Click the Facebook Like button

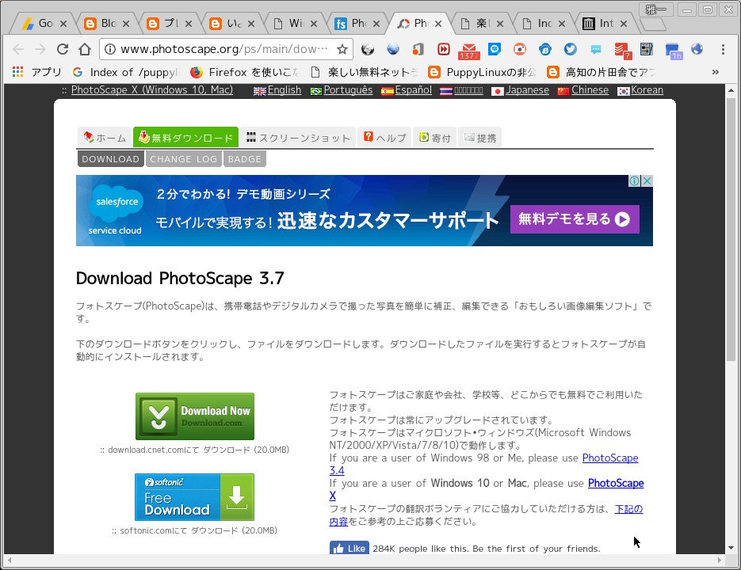(349, 549)
